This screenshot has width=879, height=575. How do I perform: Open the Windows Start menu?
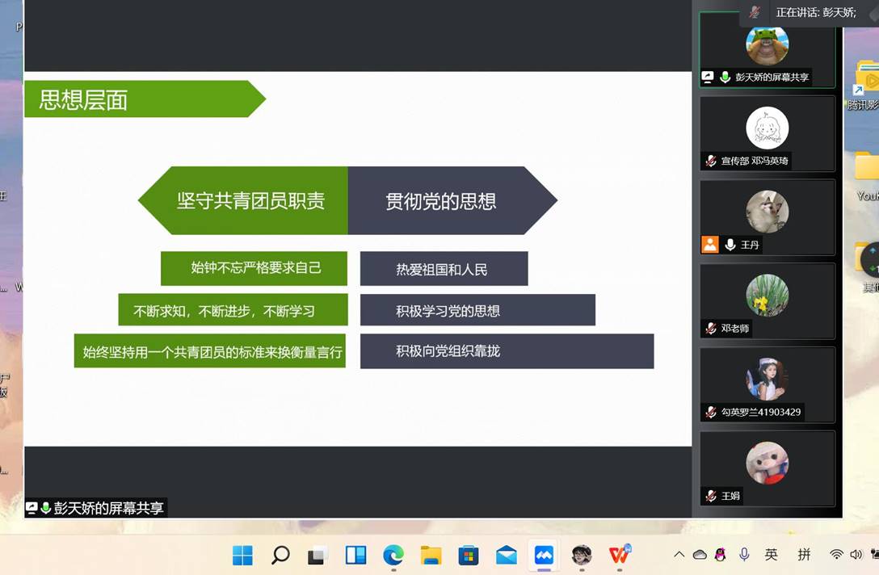pyautogui.click(x=242, y=555)
